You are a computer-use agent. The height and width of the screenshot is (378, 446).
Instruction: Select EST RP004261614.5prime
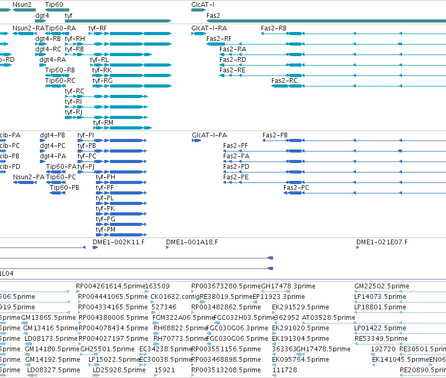coord(111,286)
